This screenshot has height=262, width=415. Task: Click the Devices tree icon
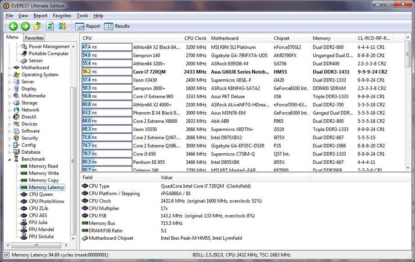pyautogui.click(x=16, y=124)
